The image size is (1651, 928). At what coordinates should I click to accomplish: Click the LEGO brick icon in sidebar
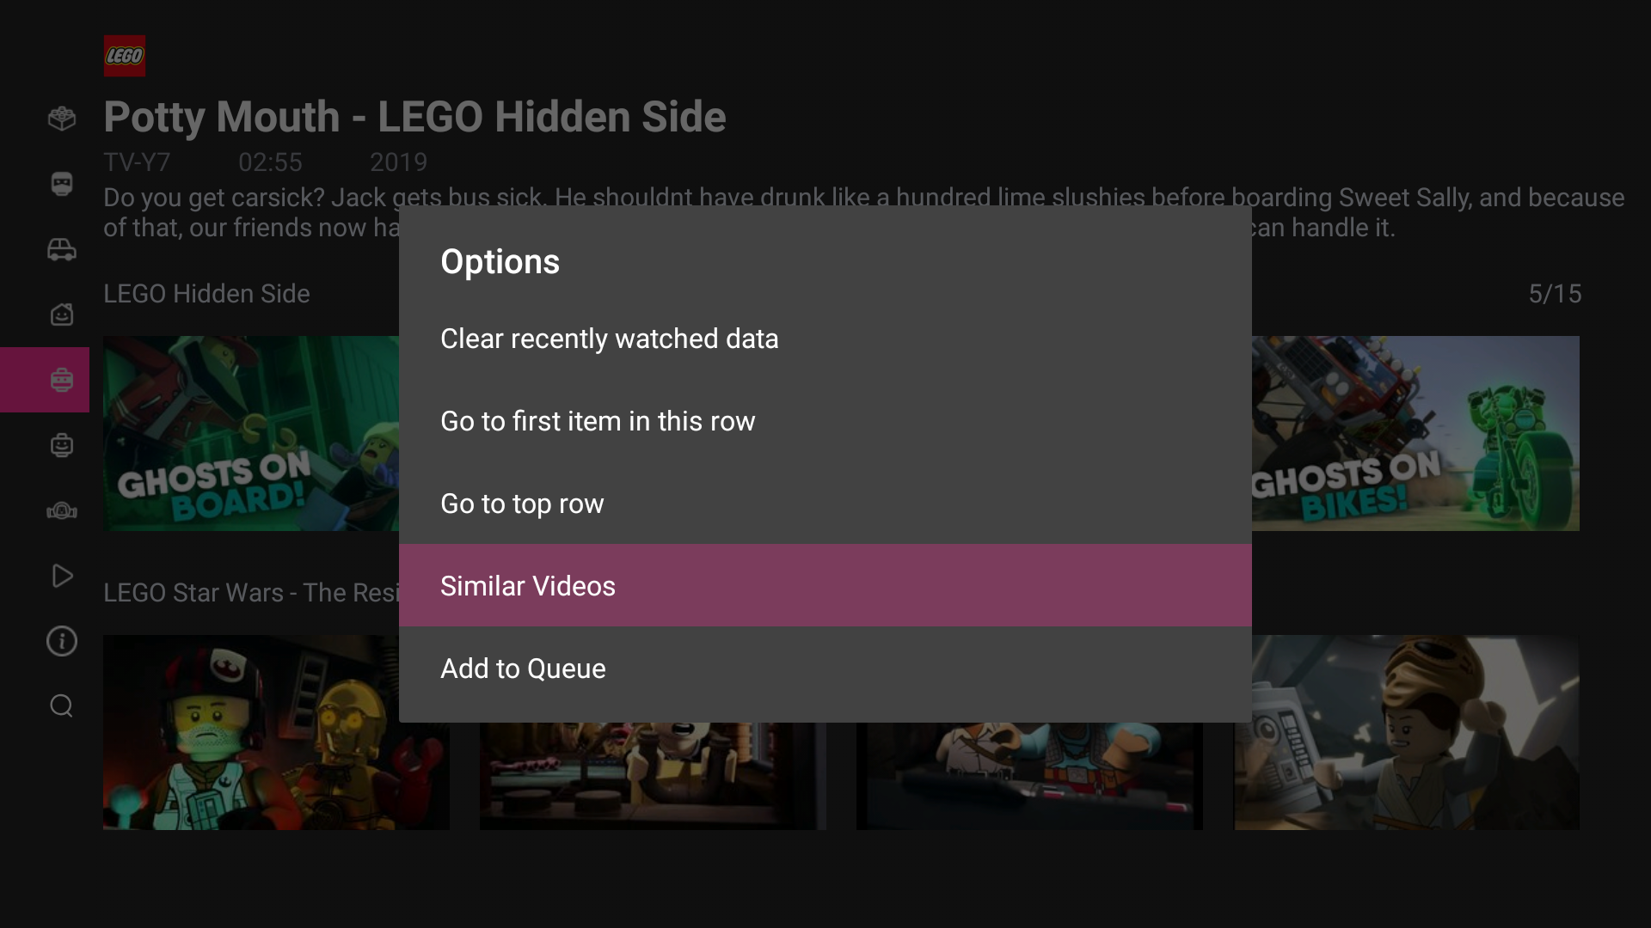click(x=62, y=119)
